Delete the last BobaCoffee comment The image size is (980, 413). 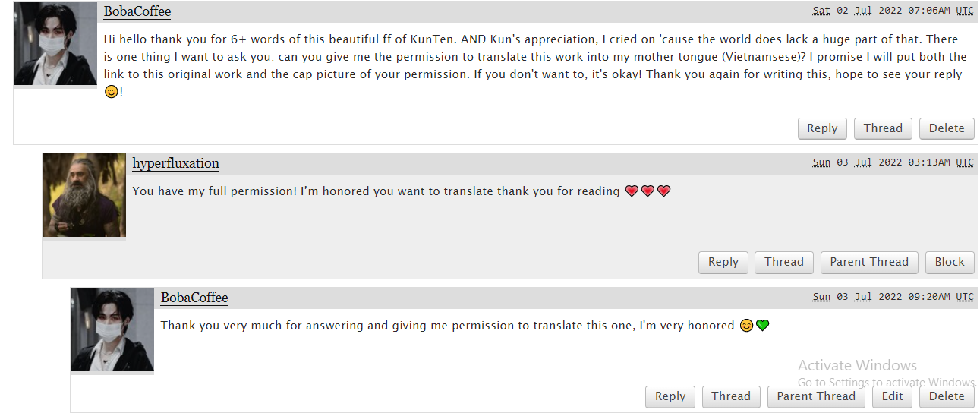[947, 396]
